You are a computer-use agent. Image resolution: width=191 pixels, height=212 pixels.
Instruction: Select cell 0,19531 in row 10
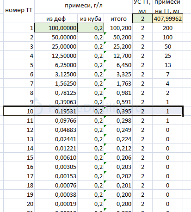pos(56,111)
